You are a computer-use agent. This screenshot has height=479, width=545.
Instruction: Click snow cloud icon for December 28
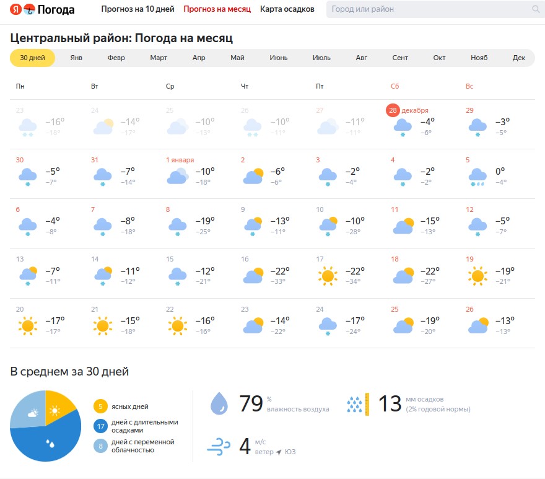pyautogui.click(x=403, y=127)
